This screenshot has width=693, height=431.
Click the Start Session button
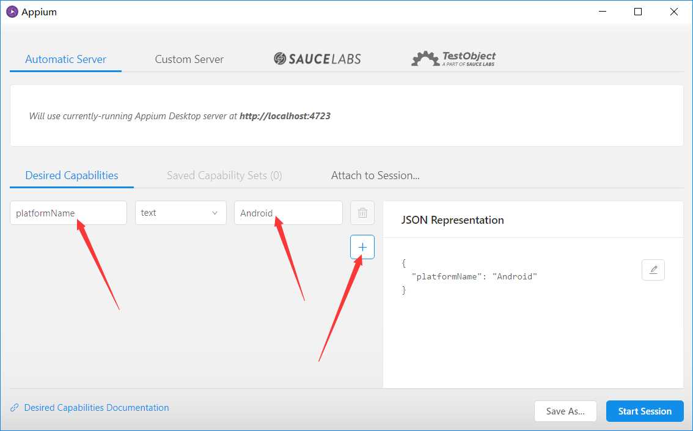point(645,411)
